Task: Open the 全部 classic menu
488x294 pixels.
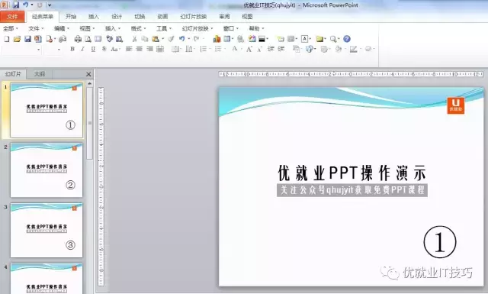Action: pos(11,28)
